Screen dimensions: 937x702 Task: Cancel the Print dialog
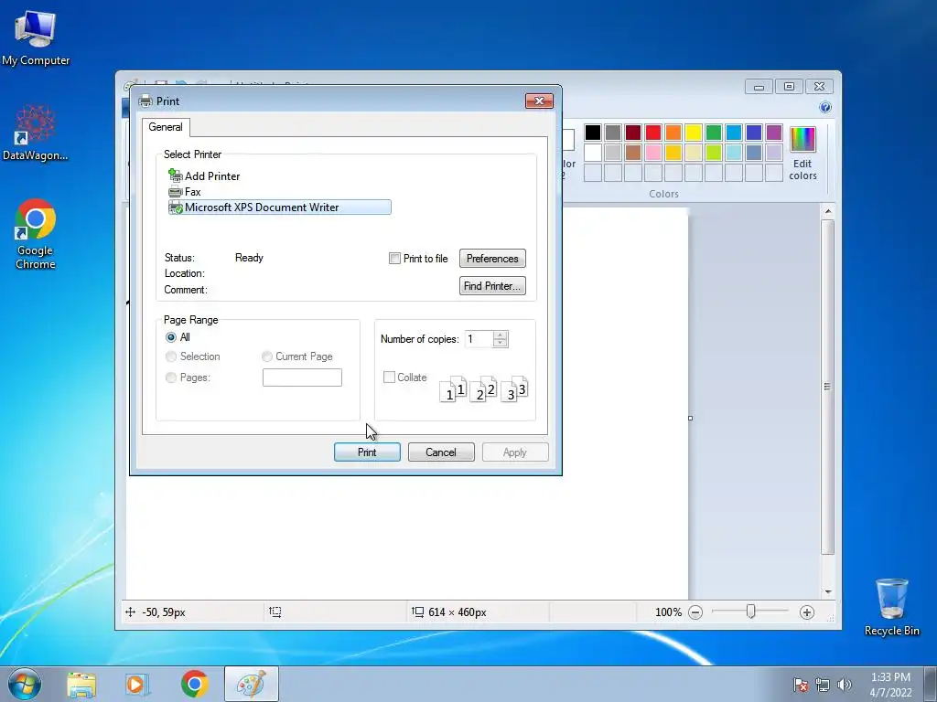click(x=441, y=452)
